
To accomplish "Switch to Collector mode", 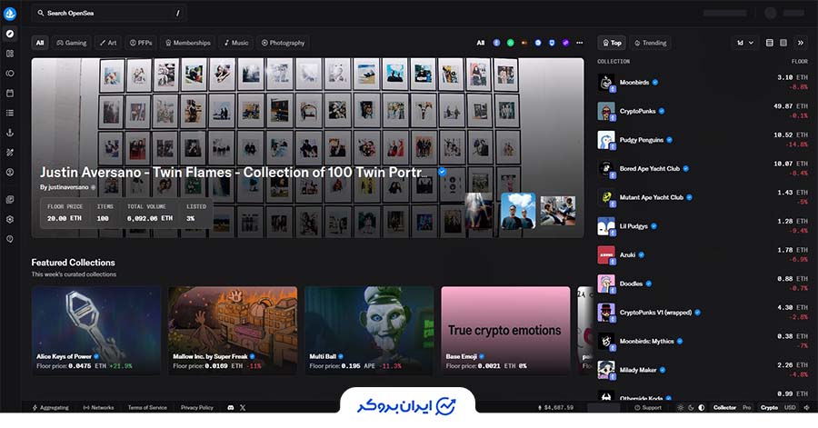I will coord(724,408).
